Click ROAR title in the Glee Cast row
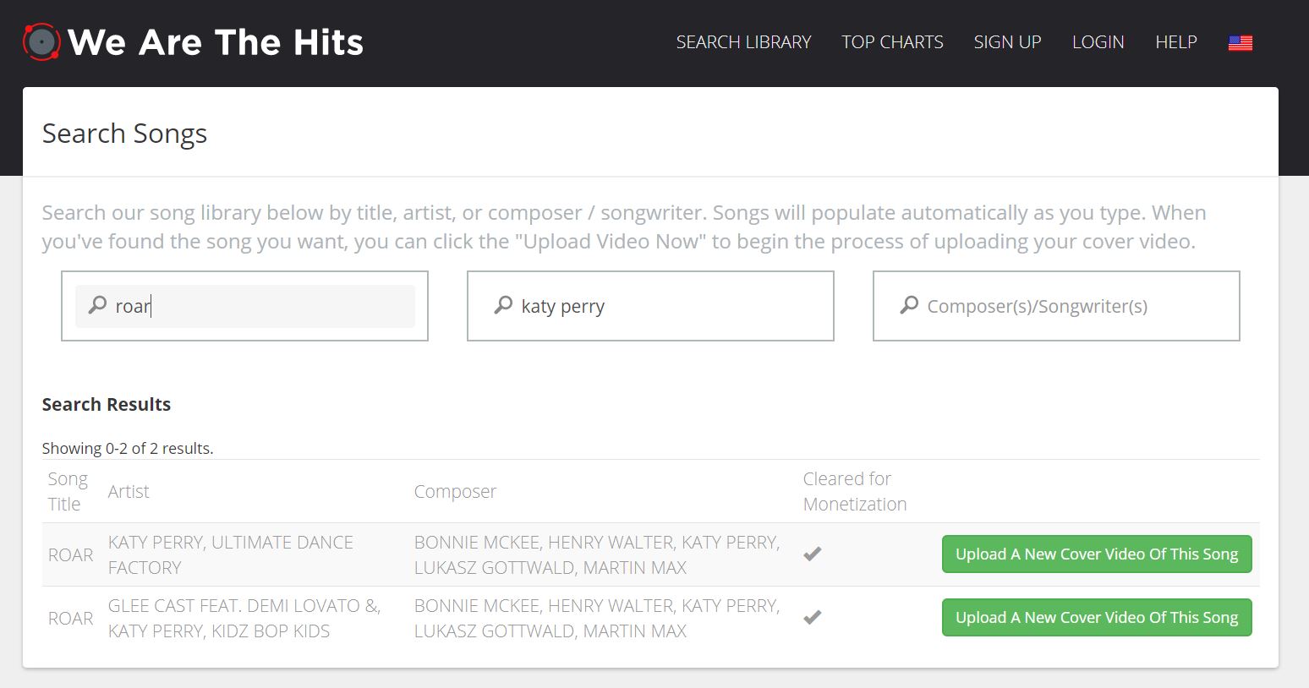This screenshot has width=1309, height=688. (71, 618)
